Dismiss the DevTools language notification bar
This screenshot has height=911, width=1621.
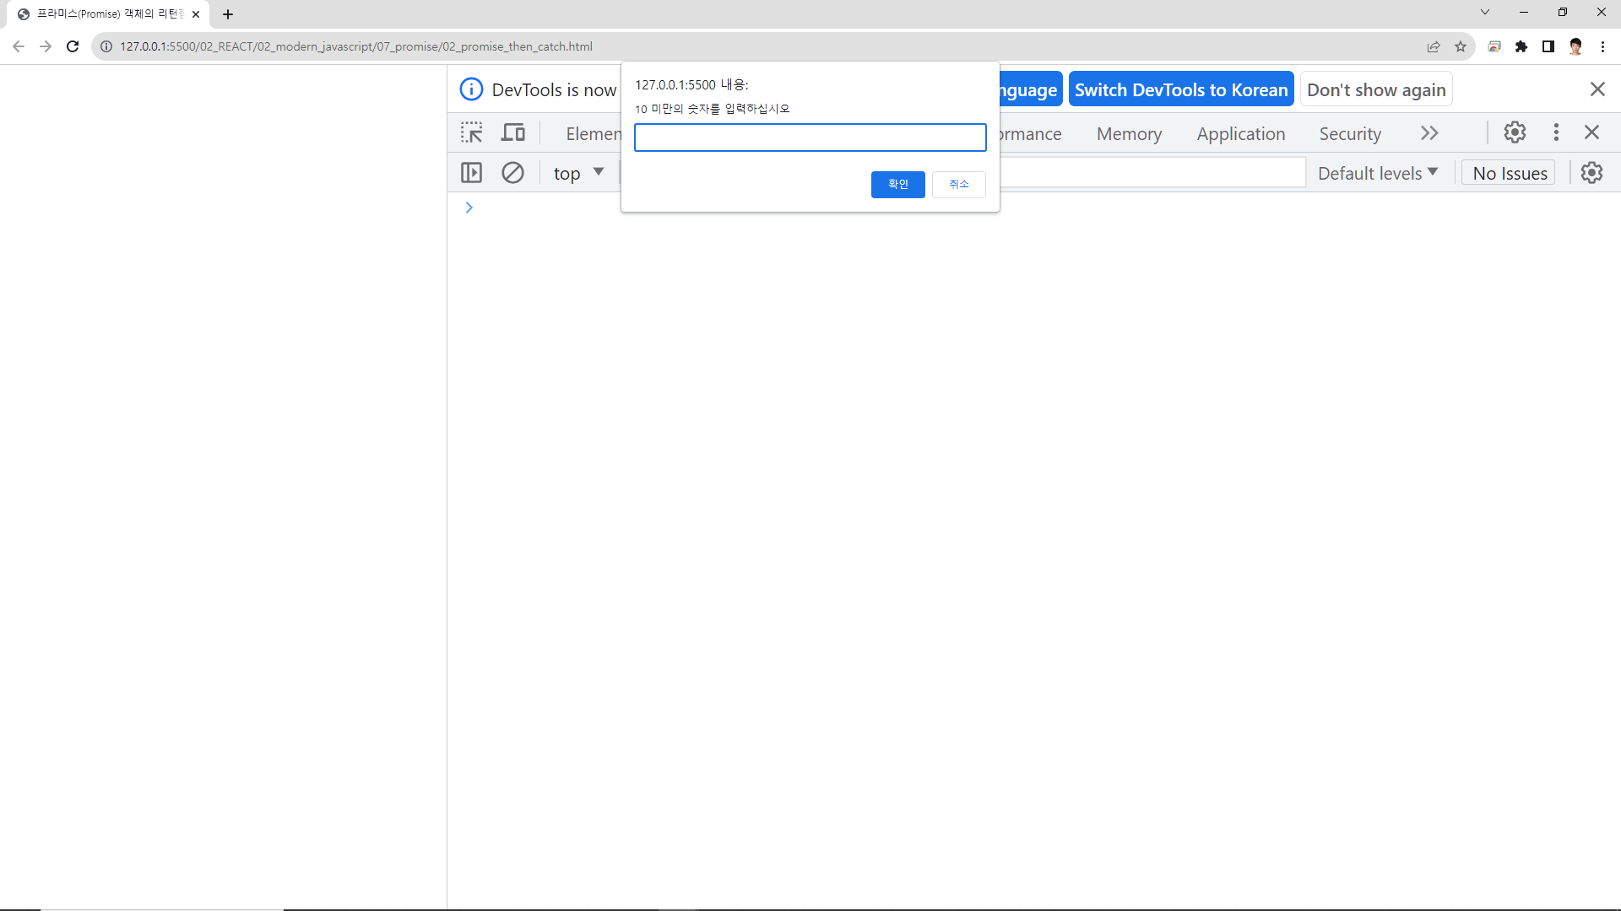[1597, 89]
